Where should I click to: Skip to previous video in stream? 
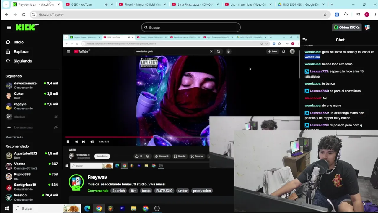point(76,142)
